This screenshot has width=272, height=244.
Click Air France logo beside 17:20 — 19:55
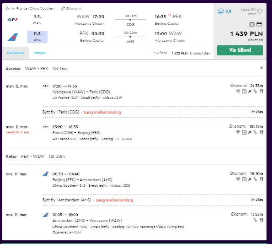[46, 86]
